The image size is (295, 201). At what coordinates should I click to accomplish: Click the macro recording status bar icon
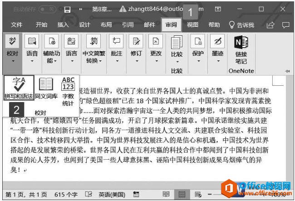[136, 194]
